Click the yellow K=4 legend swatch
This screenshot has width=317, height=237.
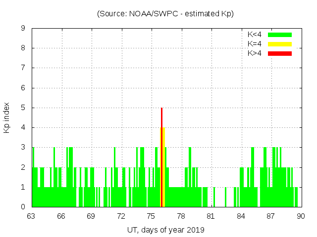(x=280, y=44)
